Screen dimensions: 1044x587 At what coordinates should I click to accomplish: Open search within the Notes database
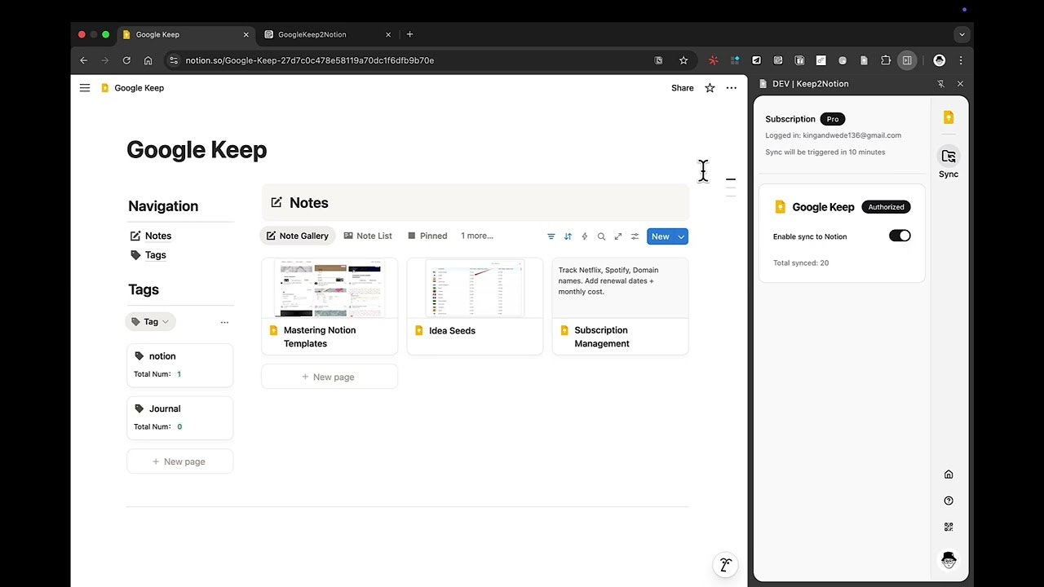point(601,236)
